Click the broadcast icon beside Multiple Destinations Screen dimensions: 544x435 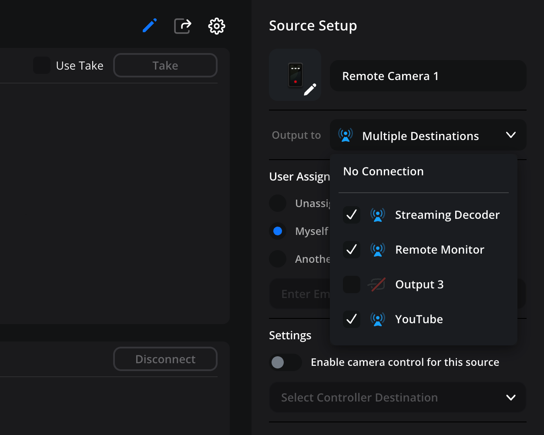pos(346,135)
